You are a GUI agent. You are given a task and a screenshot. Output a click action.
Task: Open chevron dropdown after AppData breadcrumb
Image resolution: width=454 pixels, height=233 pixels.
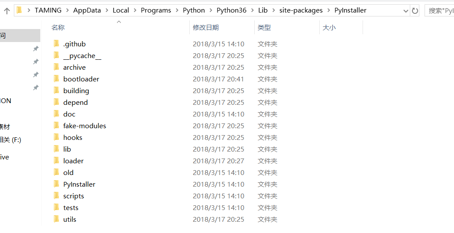pyautogui.click(x=107, y=11)
